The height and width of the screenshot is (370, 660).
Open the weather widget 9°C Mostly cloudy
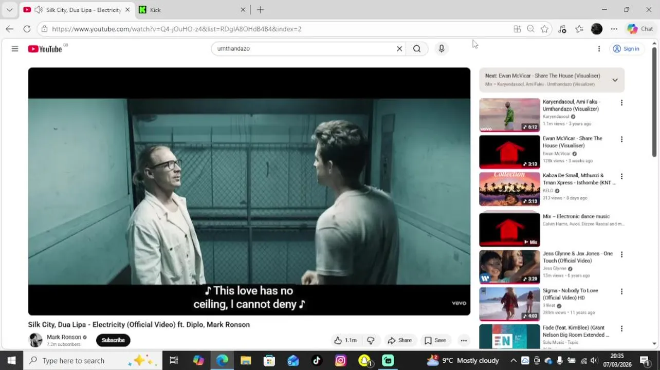tap(463, 360)
